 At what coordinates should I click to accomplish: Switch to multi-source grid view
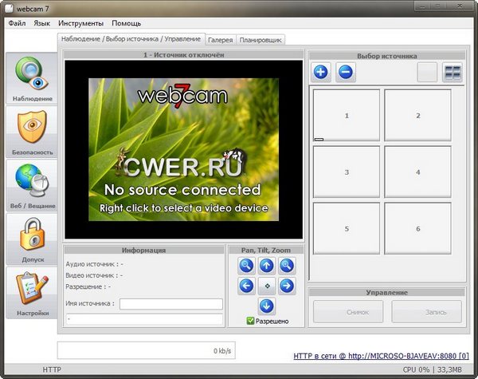(453, 72)
